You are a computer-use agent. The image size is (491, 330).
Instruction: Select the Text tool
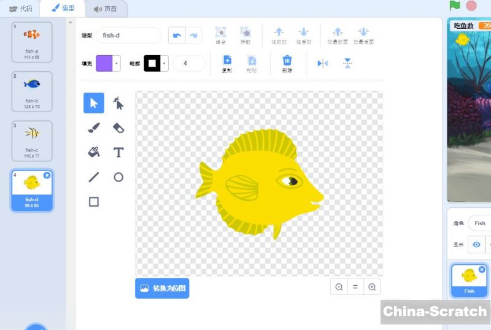[118, 152]
